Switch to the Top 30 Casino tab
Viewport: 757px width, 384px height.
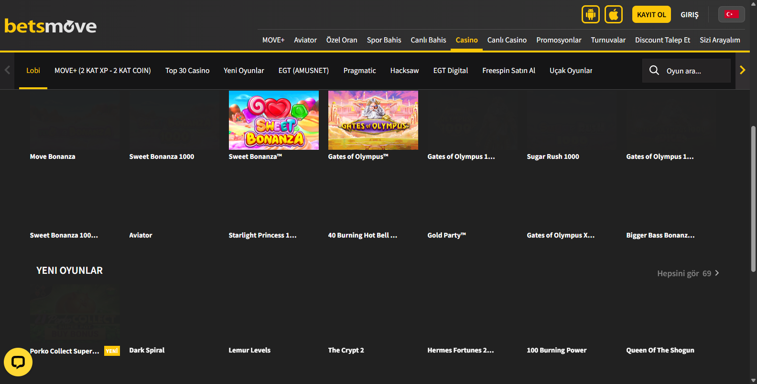pyautogui.click(x=187, y=71)
